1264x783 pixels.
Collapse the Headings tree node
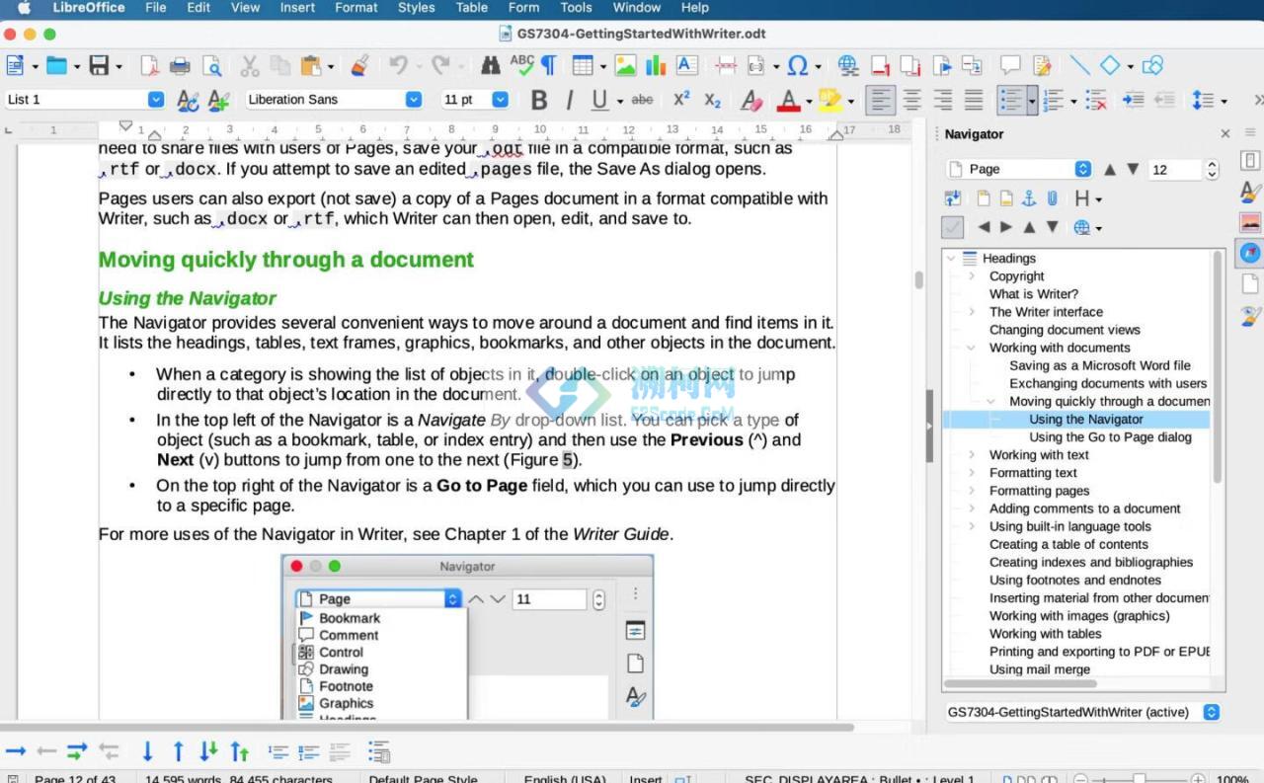pyautogui.click(x=951, y=259)
